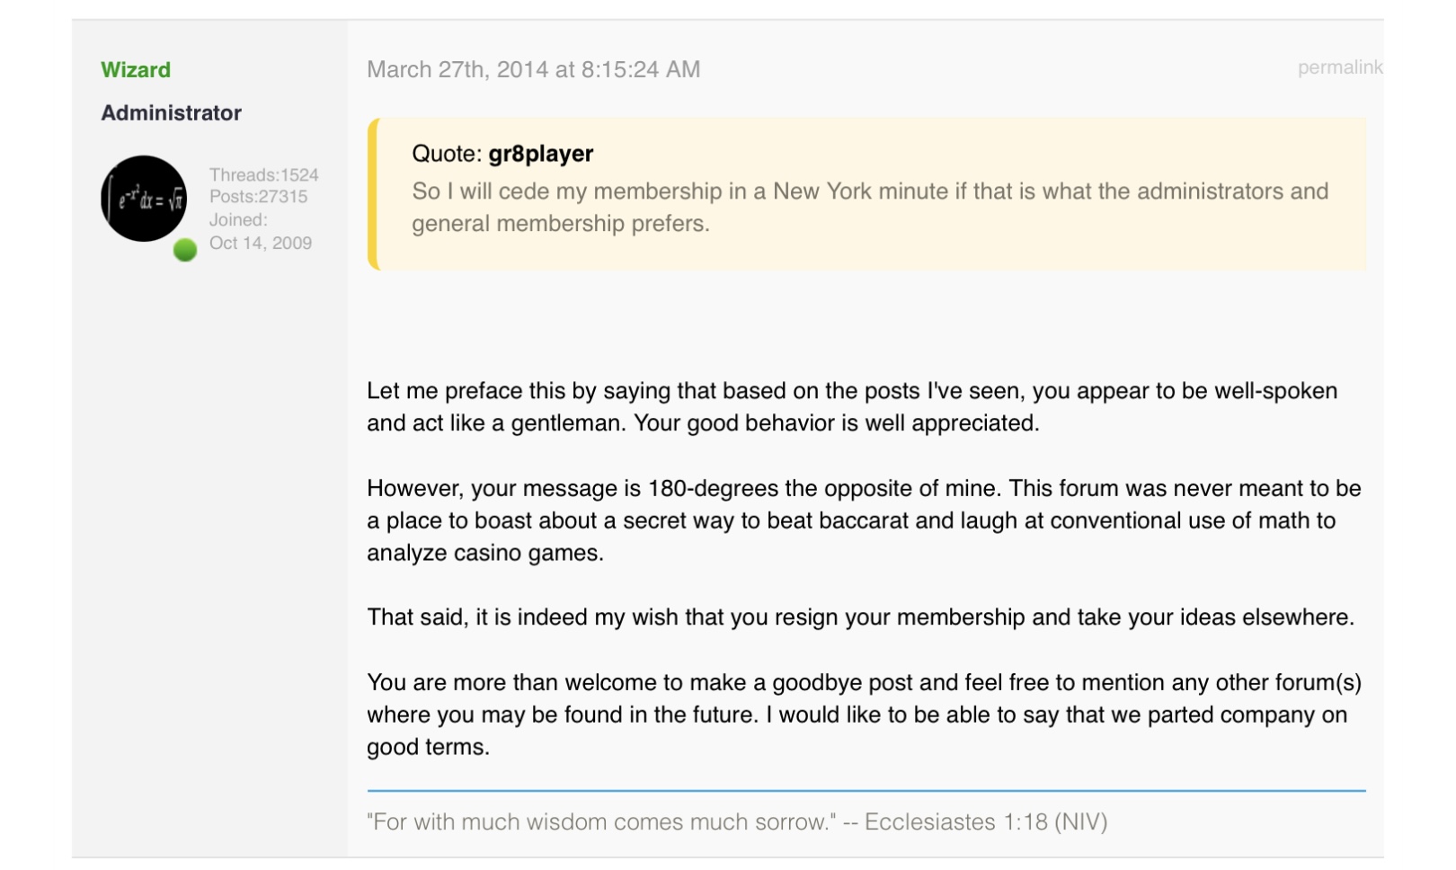Open the permalink for this post
Screen dimensions: 1456x870
[x=1339, y=67]
